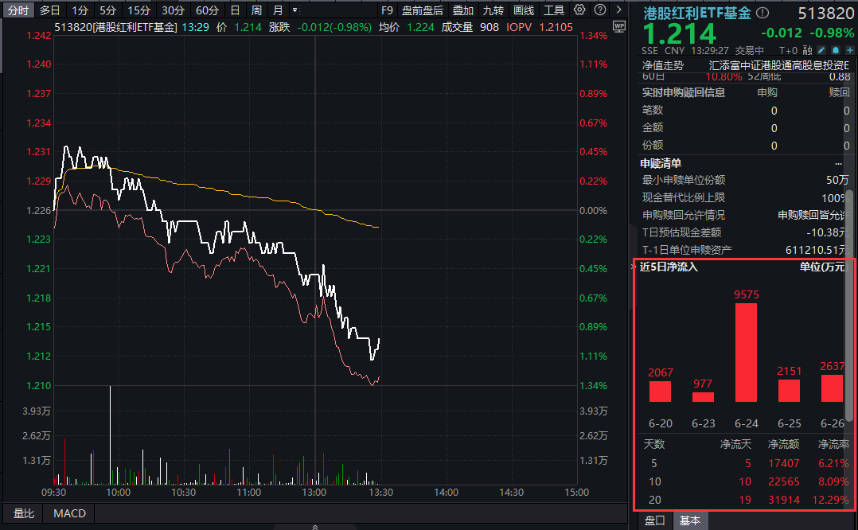Click the bell alert icon near the price

(836, 49)
